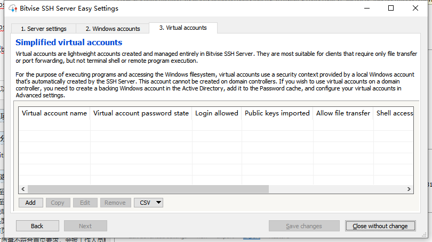
Task: Click the Login allowed column header
Action: click(x=217, y=113)
